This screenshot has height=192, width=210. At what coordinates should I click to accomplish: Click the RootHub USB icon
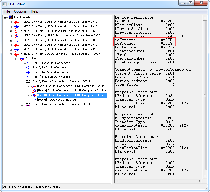coord(22,58)
